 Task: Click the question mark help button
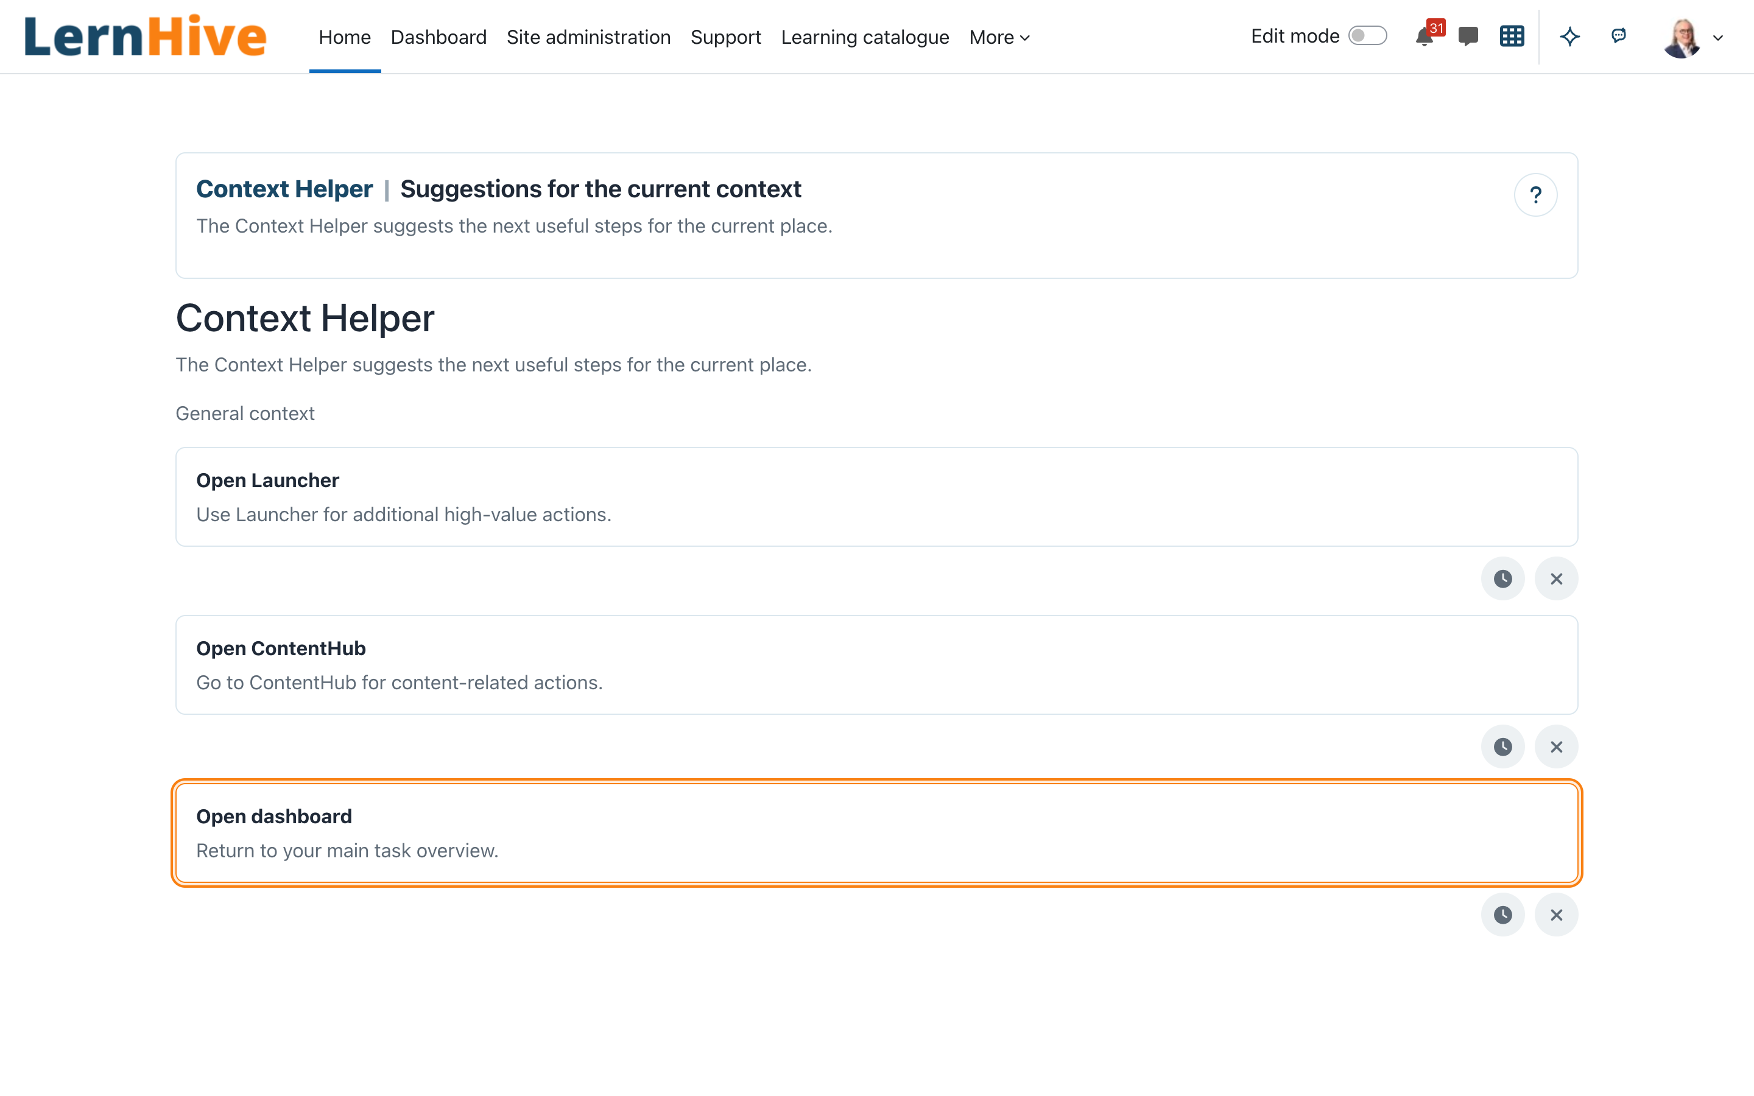click(1536, 195)
